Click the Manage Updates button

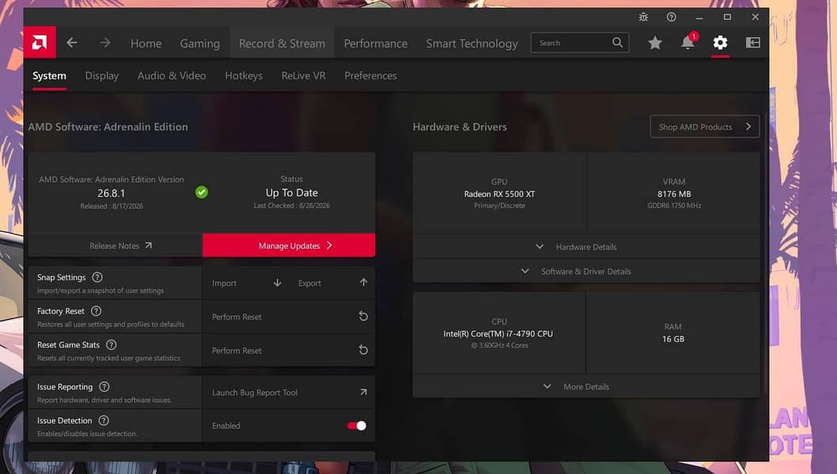point(289,245)
